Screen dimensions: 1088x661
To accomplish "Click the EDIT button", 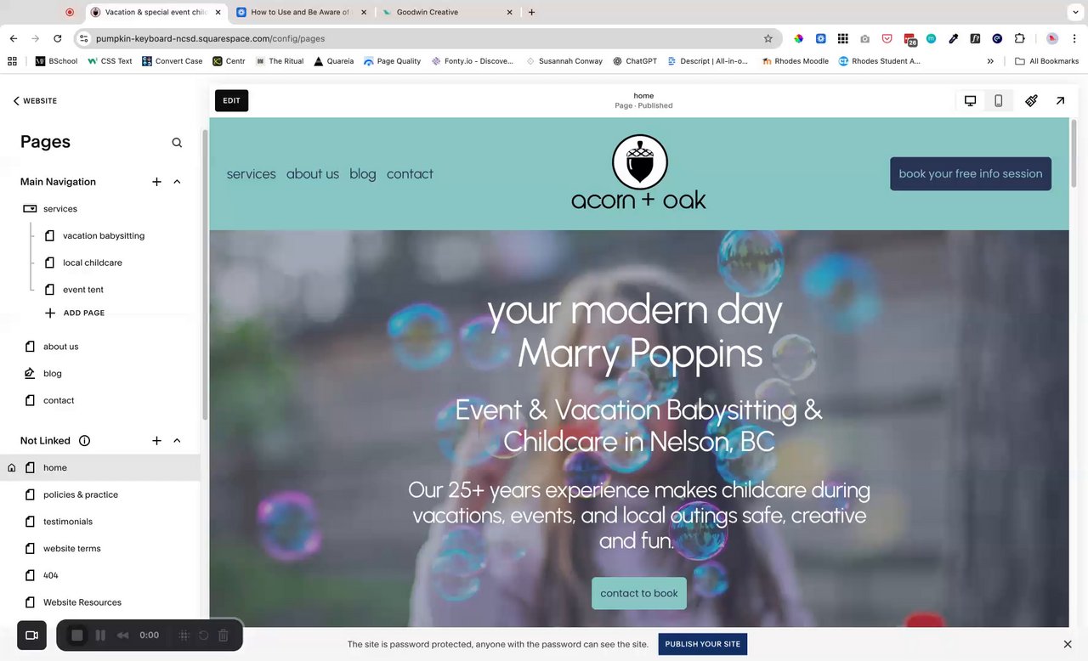I will click(231, 100).
